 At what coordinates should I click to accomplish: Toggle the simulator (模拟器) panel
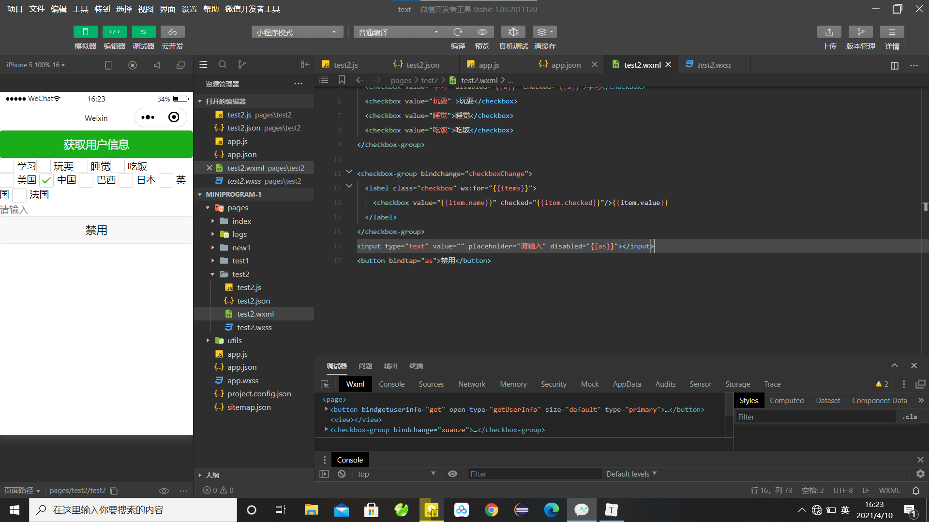[85, 32]
